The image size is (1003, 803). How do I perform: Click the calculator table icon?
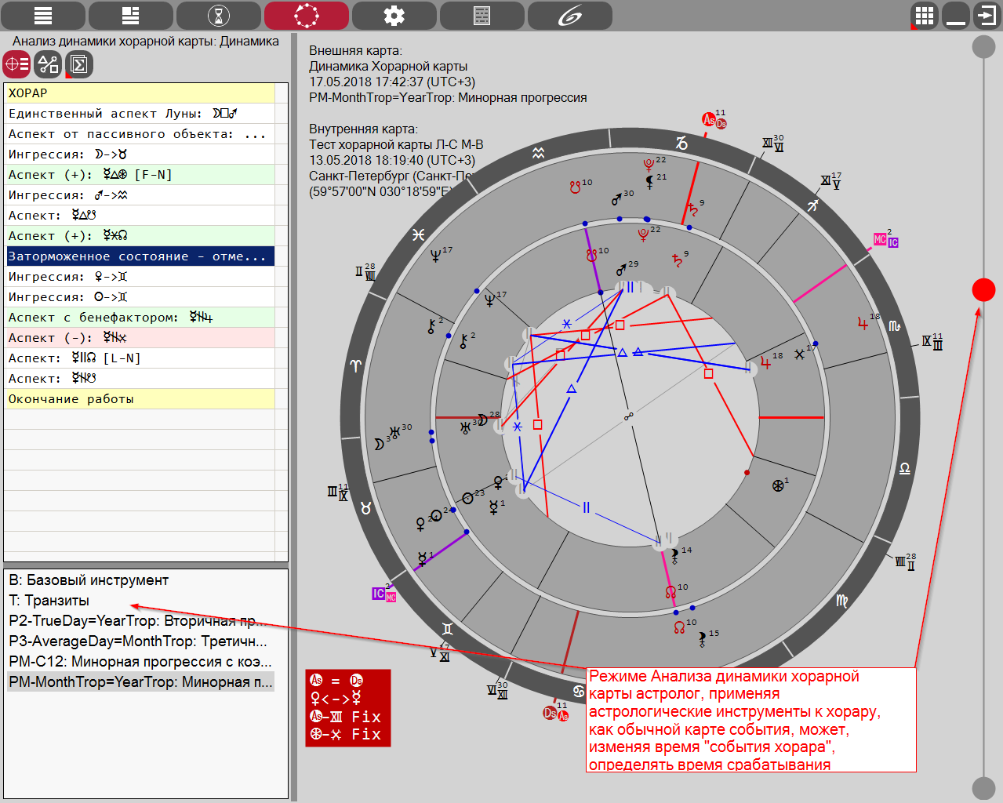pyautogui.click(x=482, y=16)
